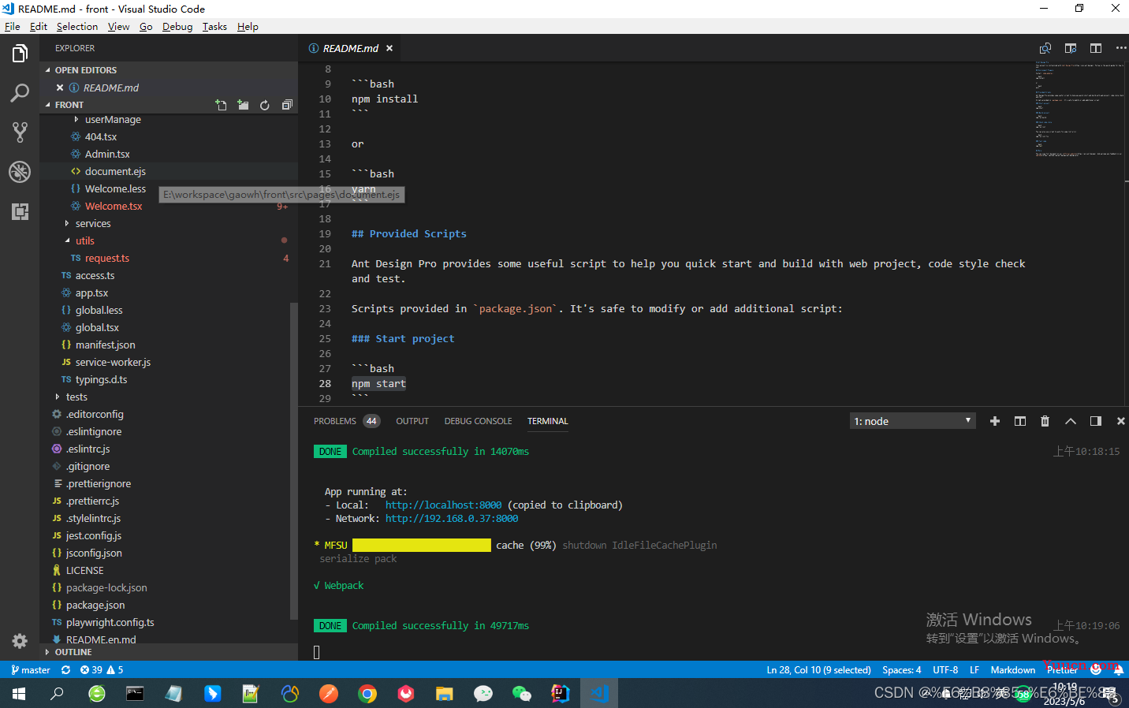Open Markdown preview to the side
The width and height of the screenshot is (1129, 708).
click(x=1071, y=48)
